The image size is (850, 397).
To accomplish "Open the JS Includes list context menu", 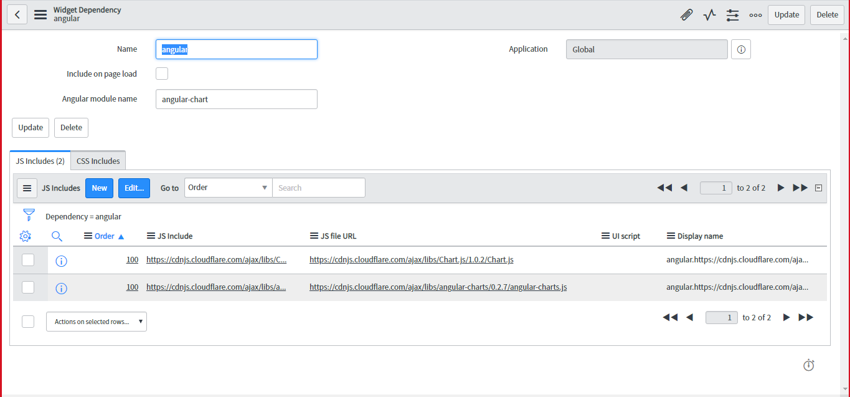I will [x=26, y=188].
